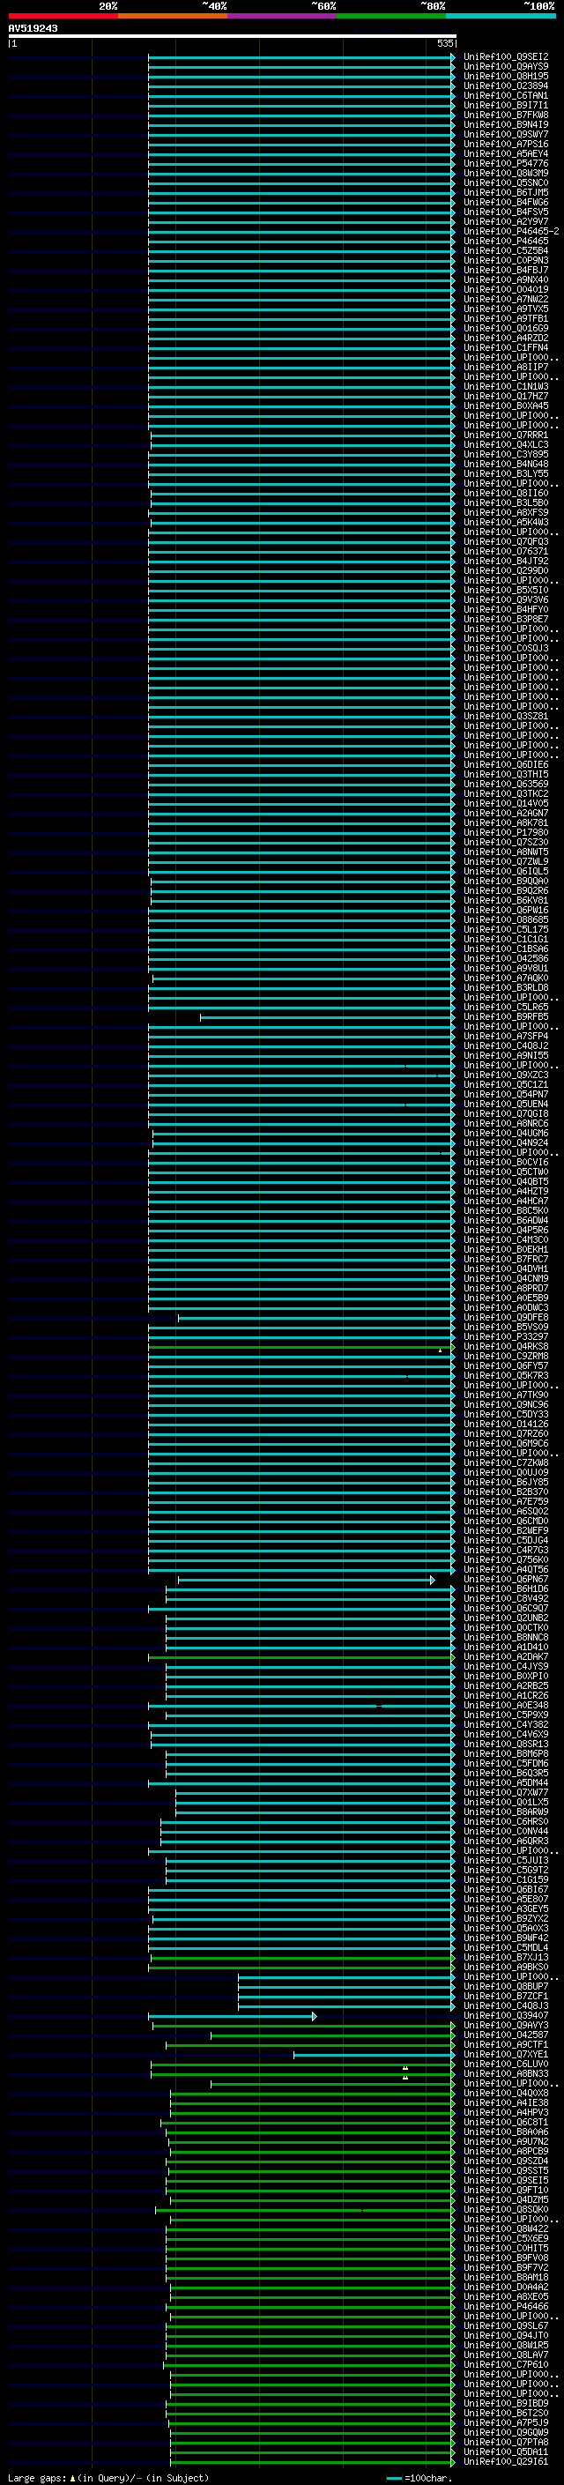Open UniRef100_P33297 entry
This screenshot has height=2485, width=564.
(506, 1336)
